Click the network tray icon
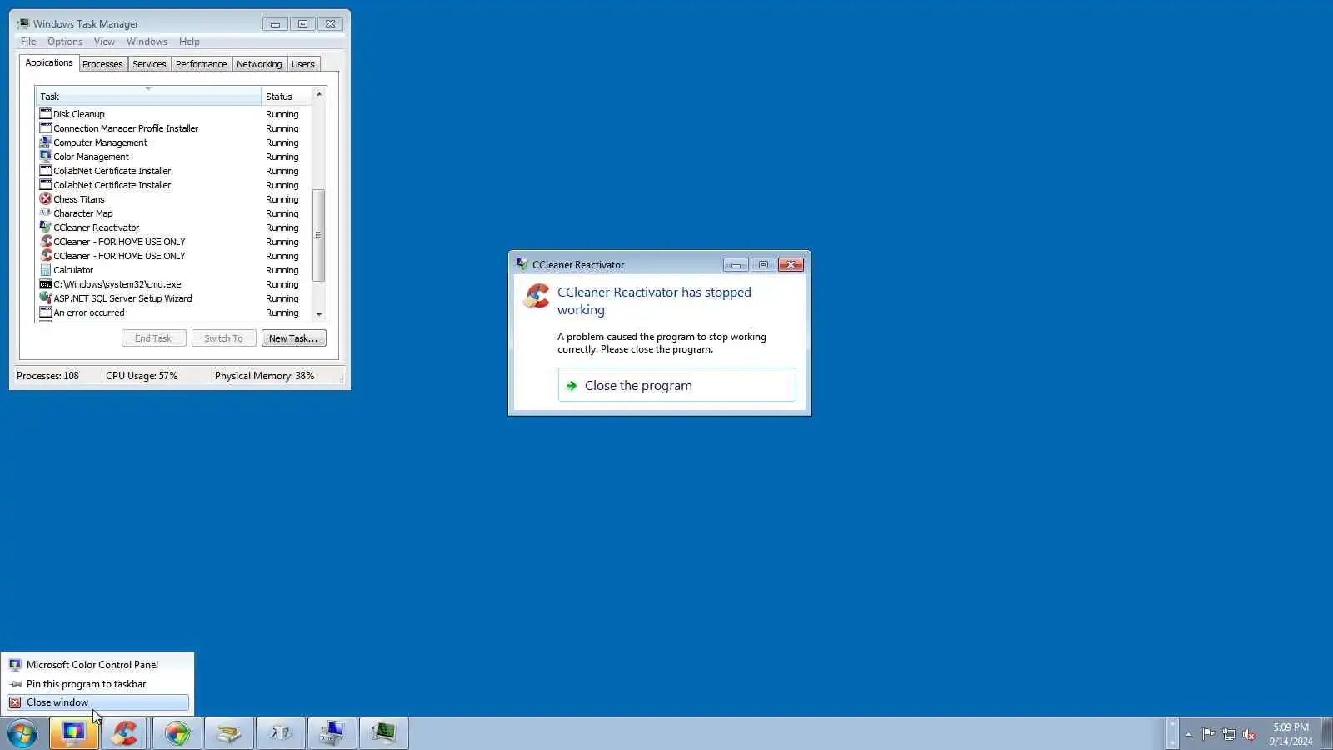This screenshot has width=1333, height=750. [x=1229, y=734]
